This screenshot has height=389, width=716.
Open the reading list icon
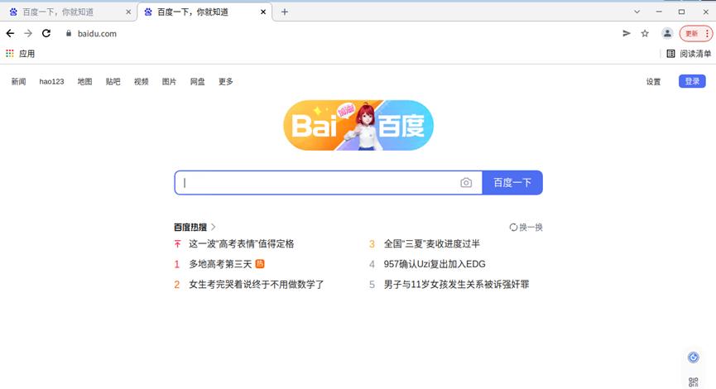pos(670,54)
